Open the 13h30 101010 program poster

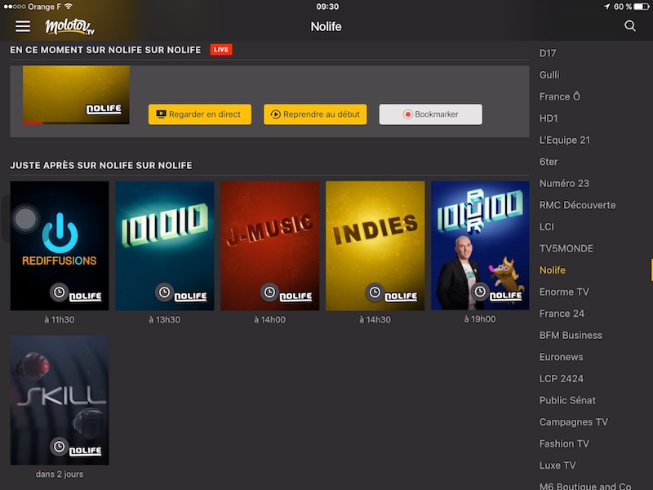click(x=165, y=246)
